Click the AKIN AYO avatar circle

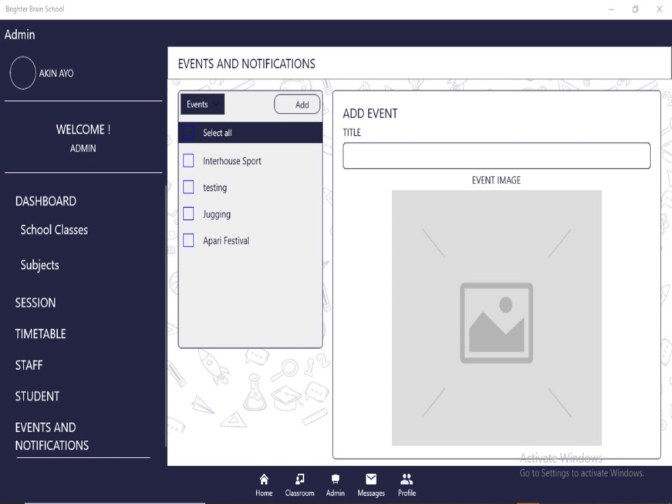[23, 73]
